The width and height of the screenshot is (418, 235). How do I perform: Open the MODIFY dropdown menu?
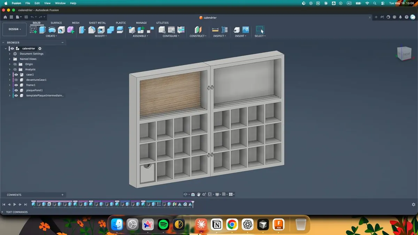[101, 36]
